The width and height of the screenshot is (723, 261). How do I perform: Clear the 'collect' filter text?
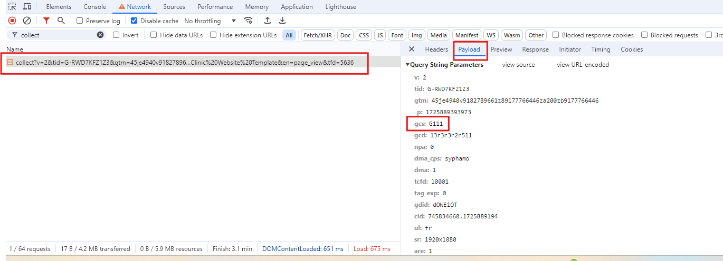click(100, 35)
